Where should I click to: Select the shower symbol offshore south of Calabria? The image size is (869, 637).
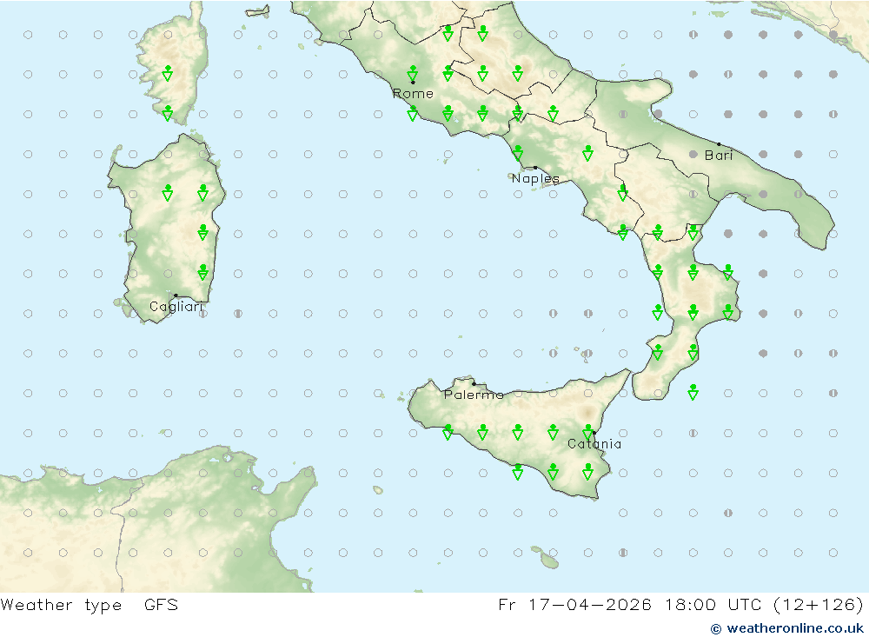click(x=693, y=392)
